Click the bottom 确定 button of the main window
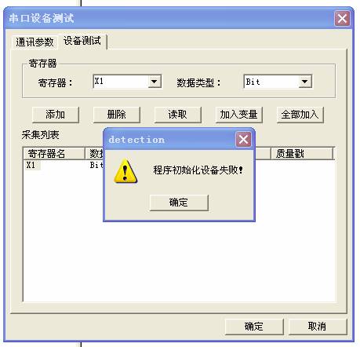 click(x=254, y=327)
